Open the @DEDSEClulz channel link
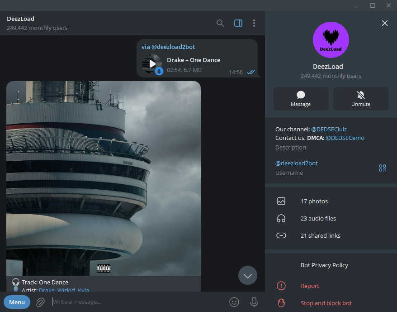The image size is (397, 312). pos(329,129)
